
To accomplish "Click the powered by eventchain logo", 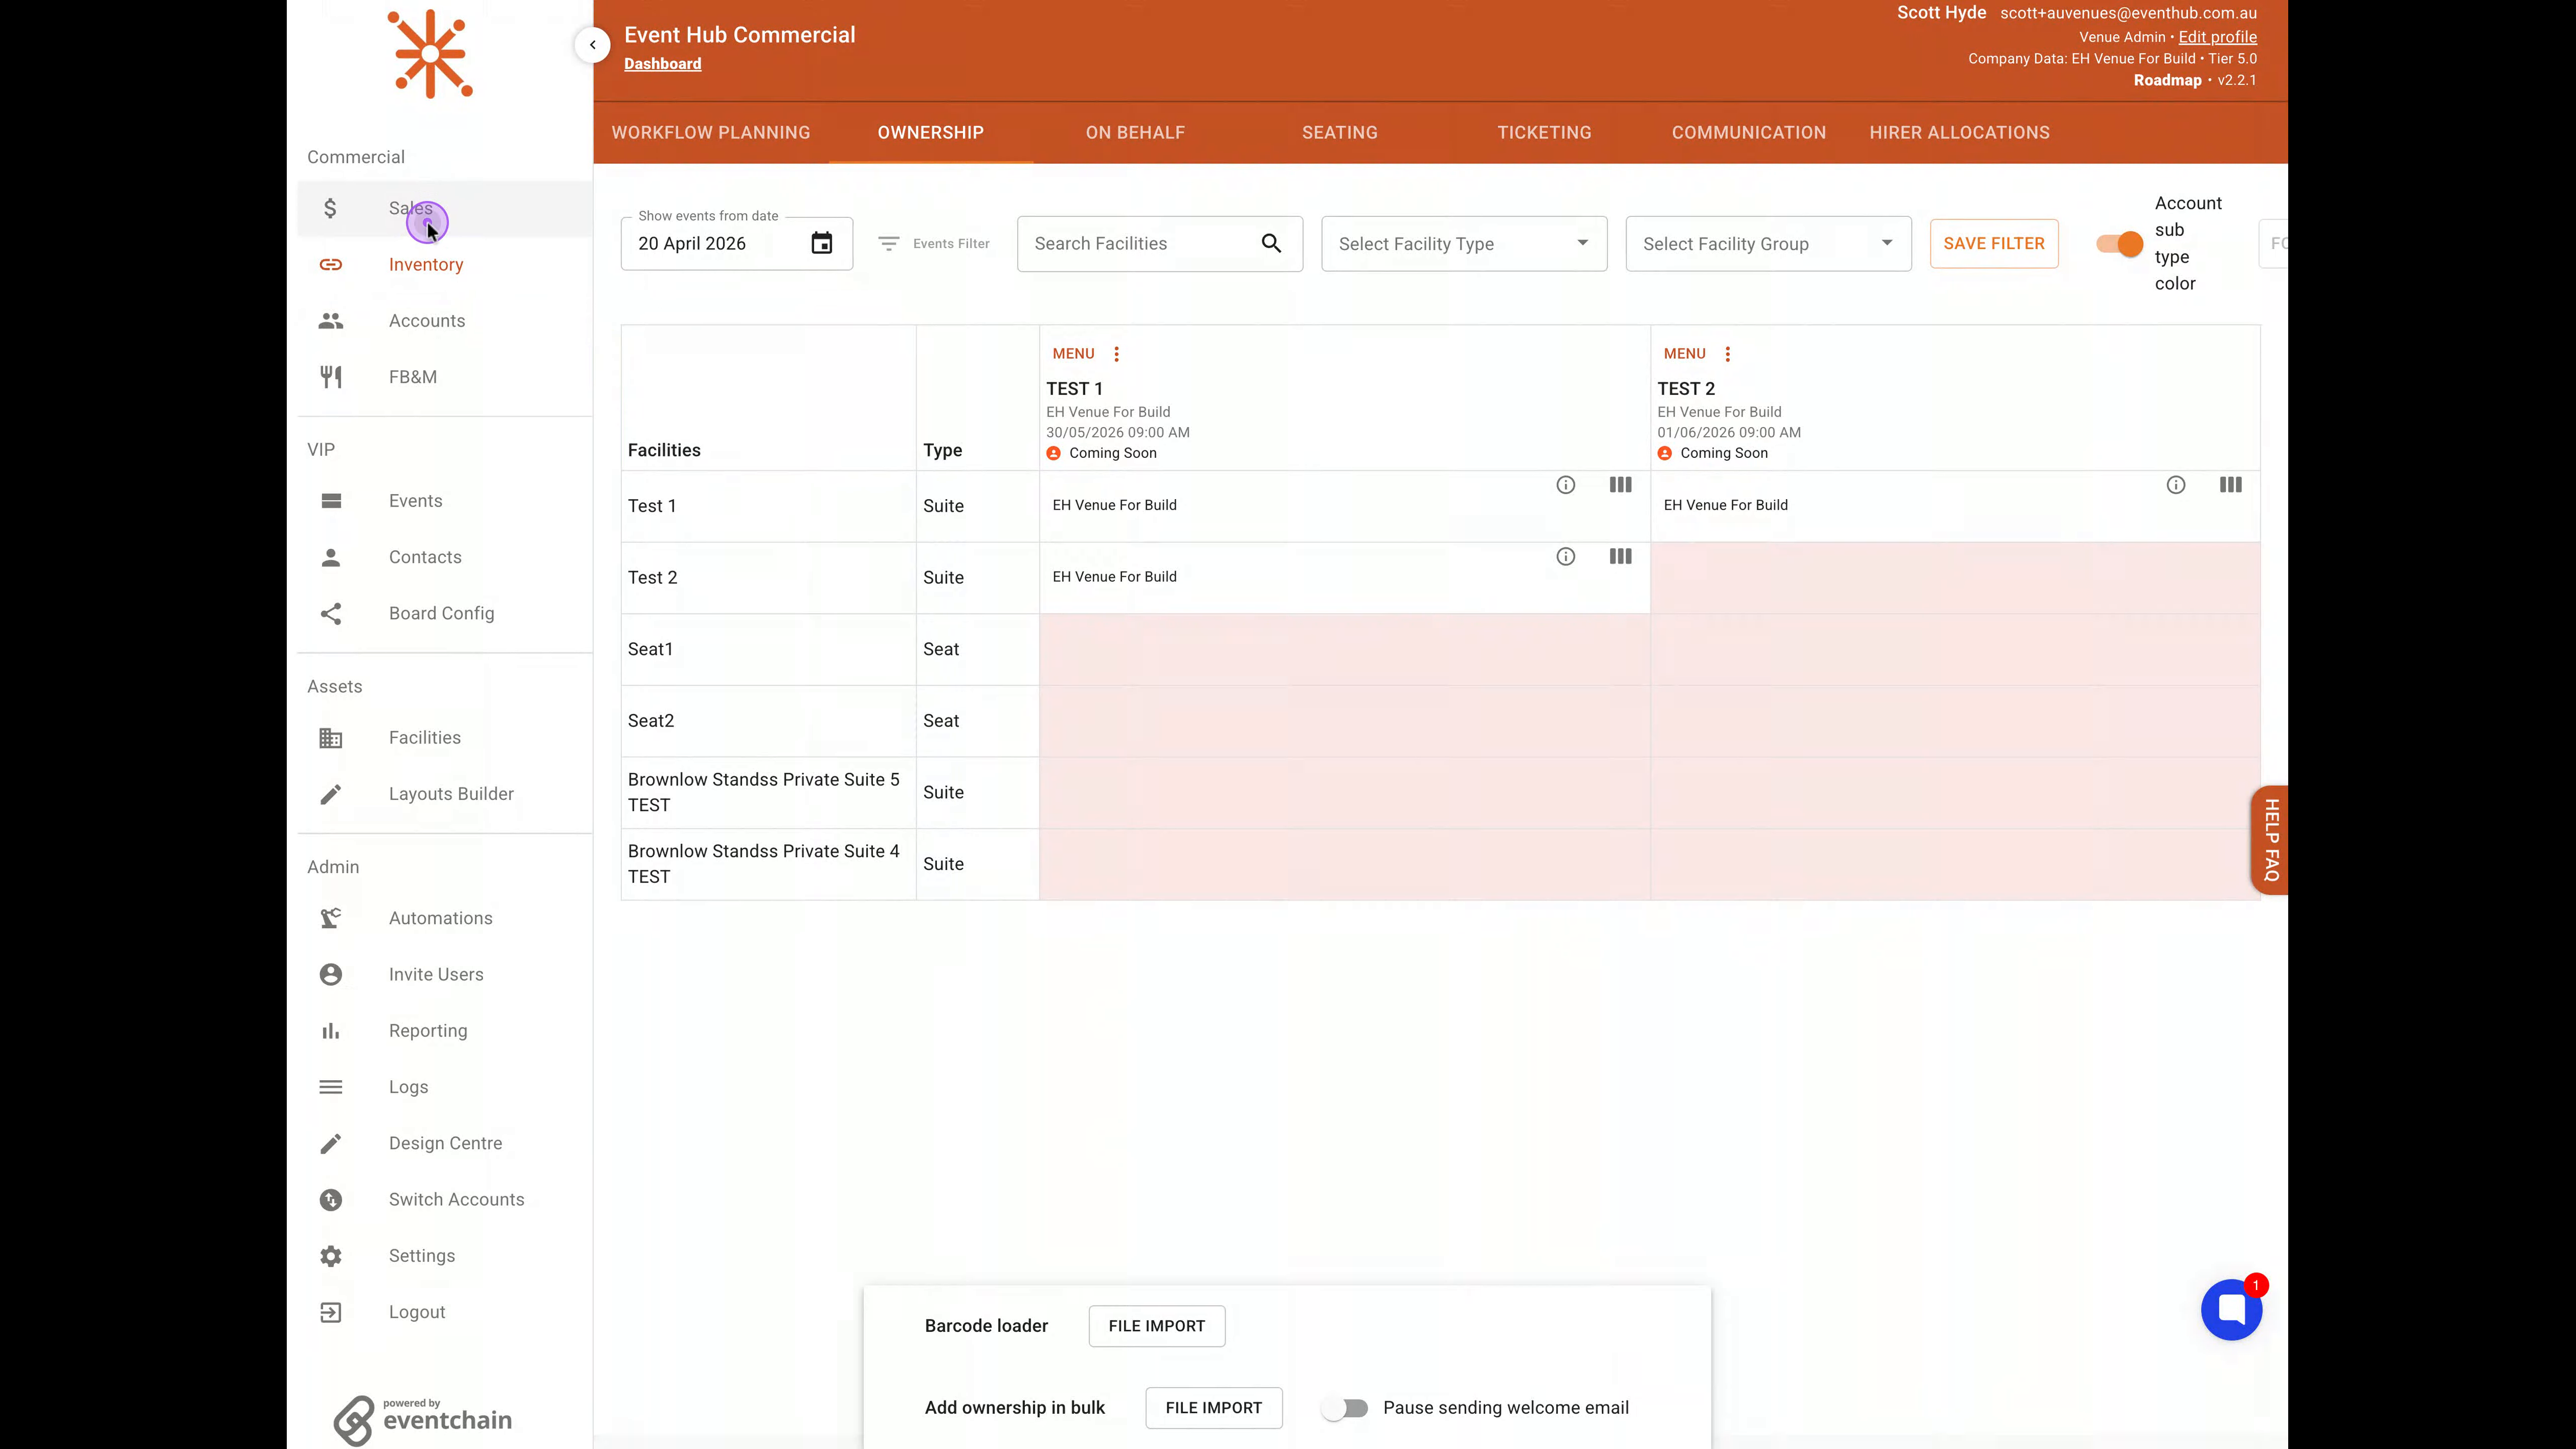I will (x=422, y=1420).
